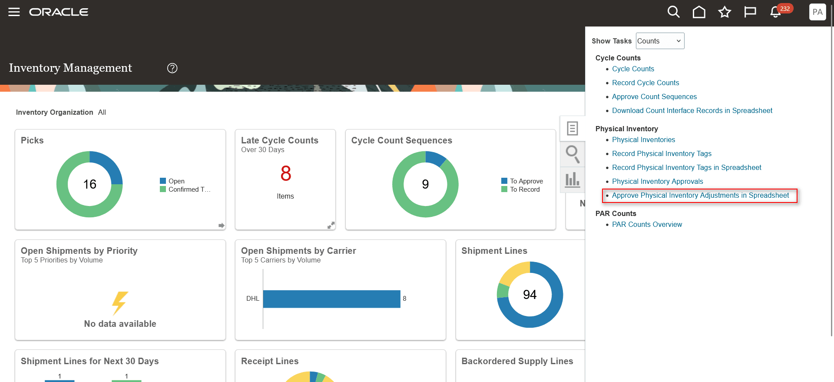Open the Cycle Counts task link
Screen dimensions: 834x382
click(633, 69)
